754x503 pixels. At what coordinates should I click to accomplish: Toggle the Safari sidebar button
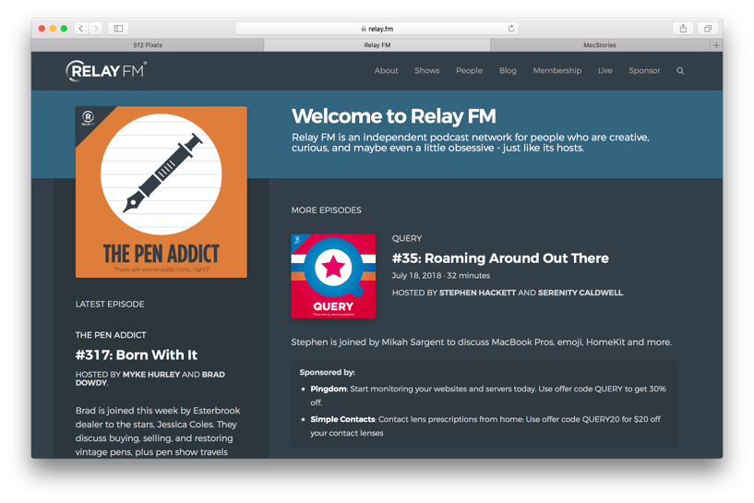[118, 29]
